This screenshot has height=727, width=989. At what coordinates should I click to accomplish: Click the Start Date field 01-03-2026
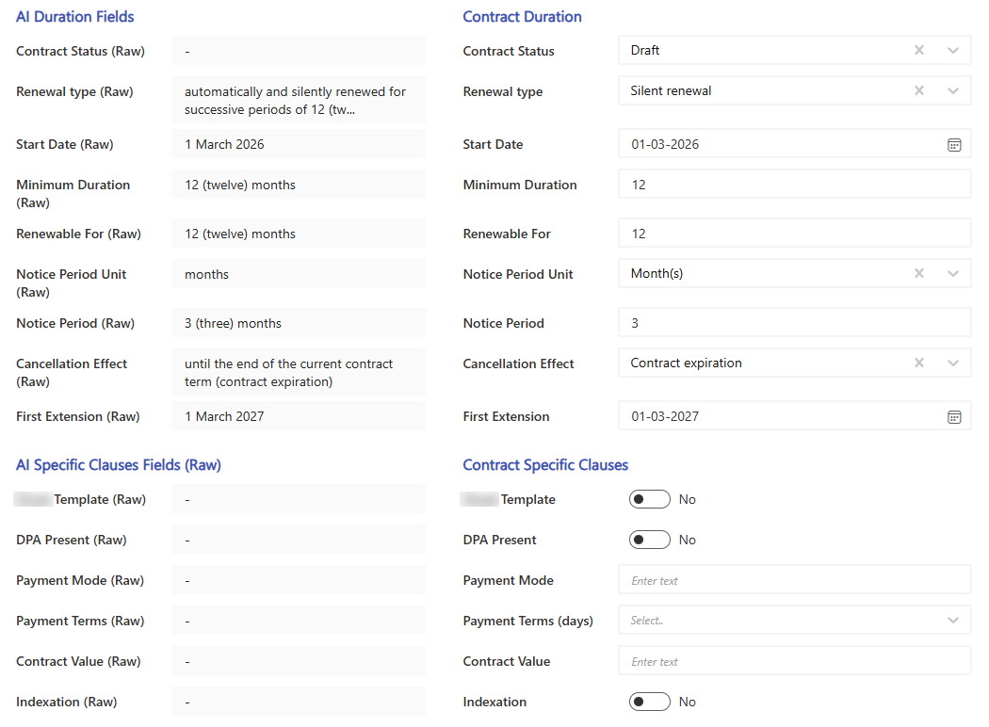pos(795,144)
